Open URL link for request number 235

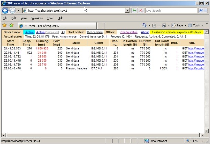(196, 60)
